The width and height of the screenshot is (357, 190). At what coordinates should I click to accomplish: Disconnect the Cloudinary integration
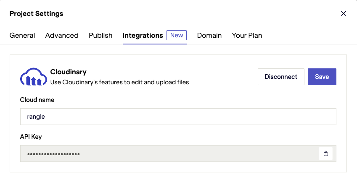[x=281, y=77]
